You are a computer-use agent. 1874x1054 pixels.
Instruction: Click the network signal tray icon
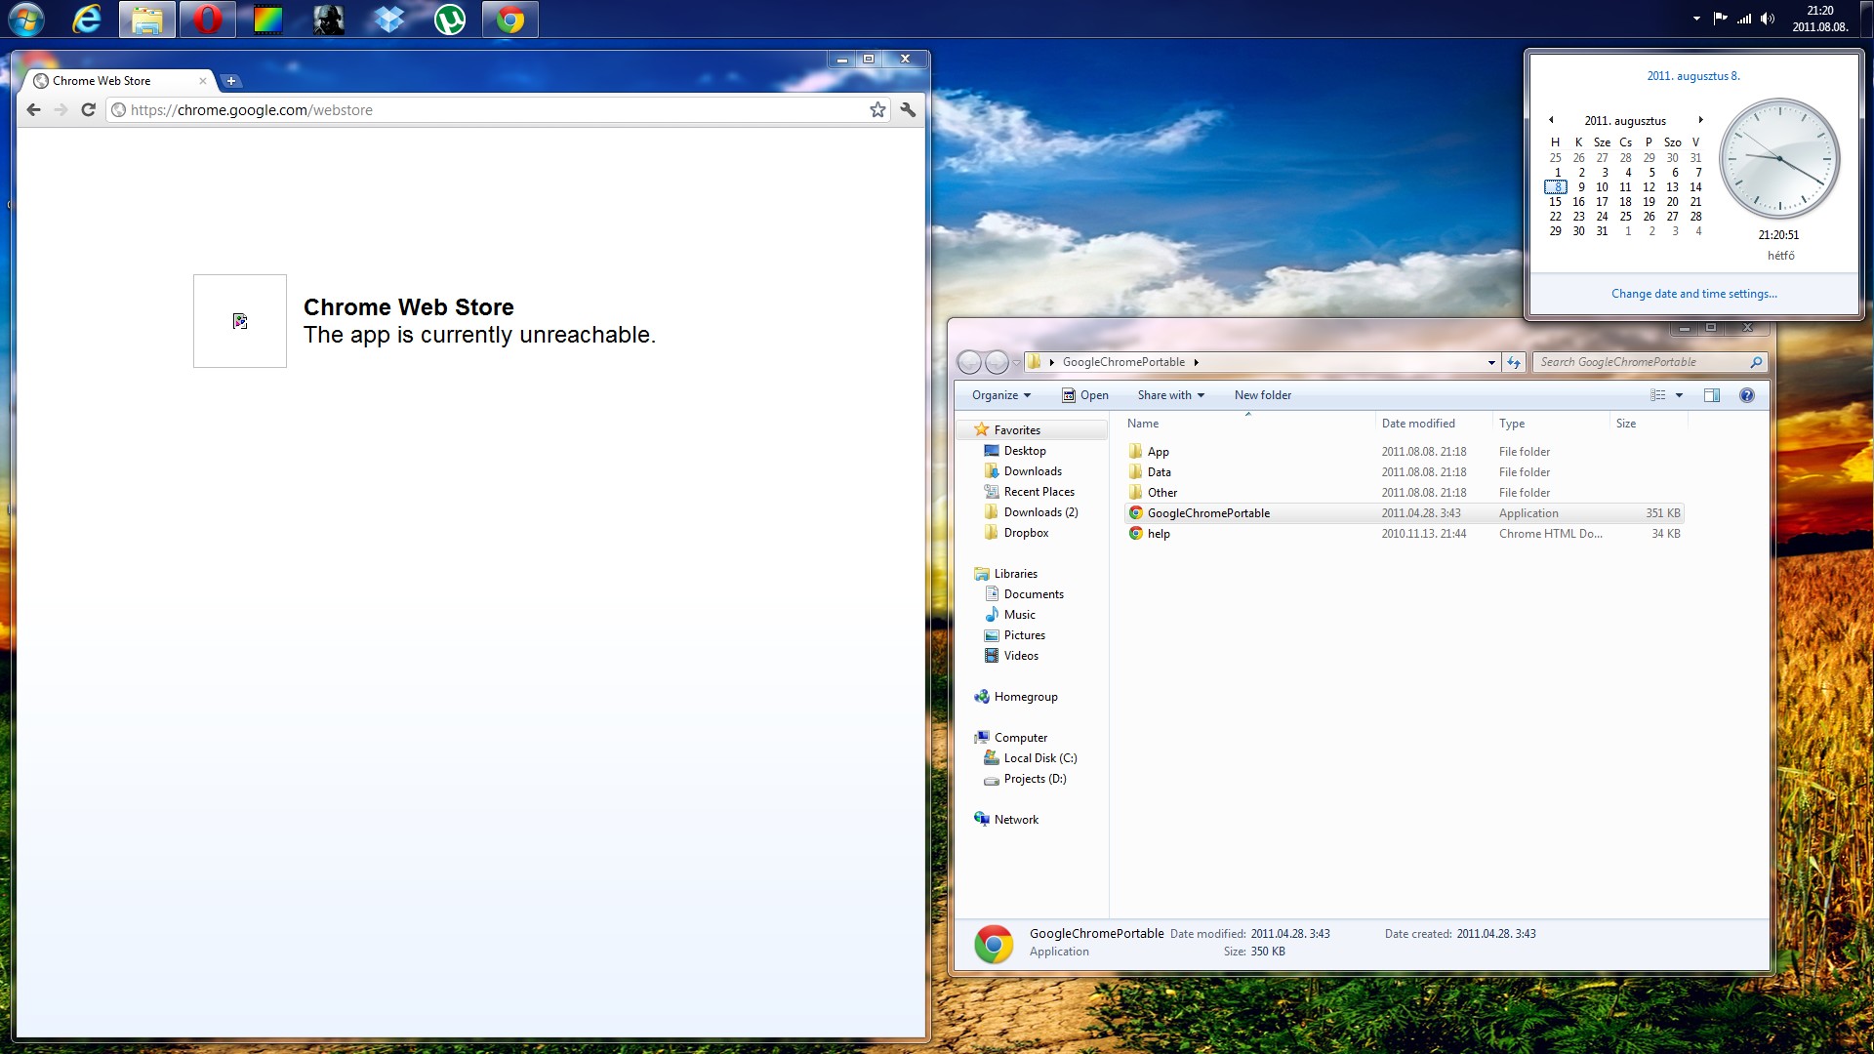(x=1744, y=19)
